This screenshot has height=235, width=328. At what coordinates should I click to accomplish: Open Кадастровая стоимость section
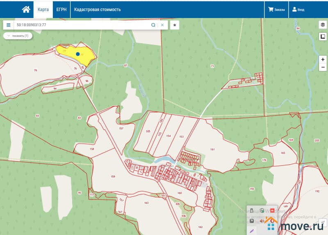[97, 9]
